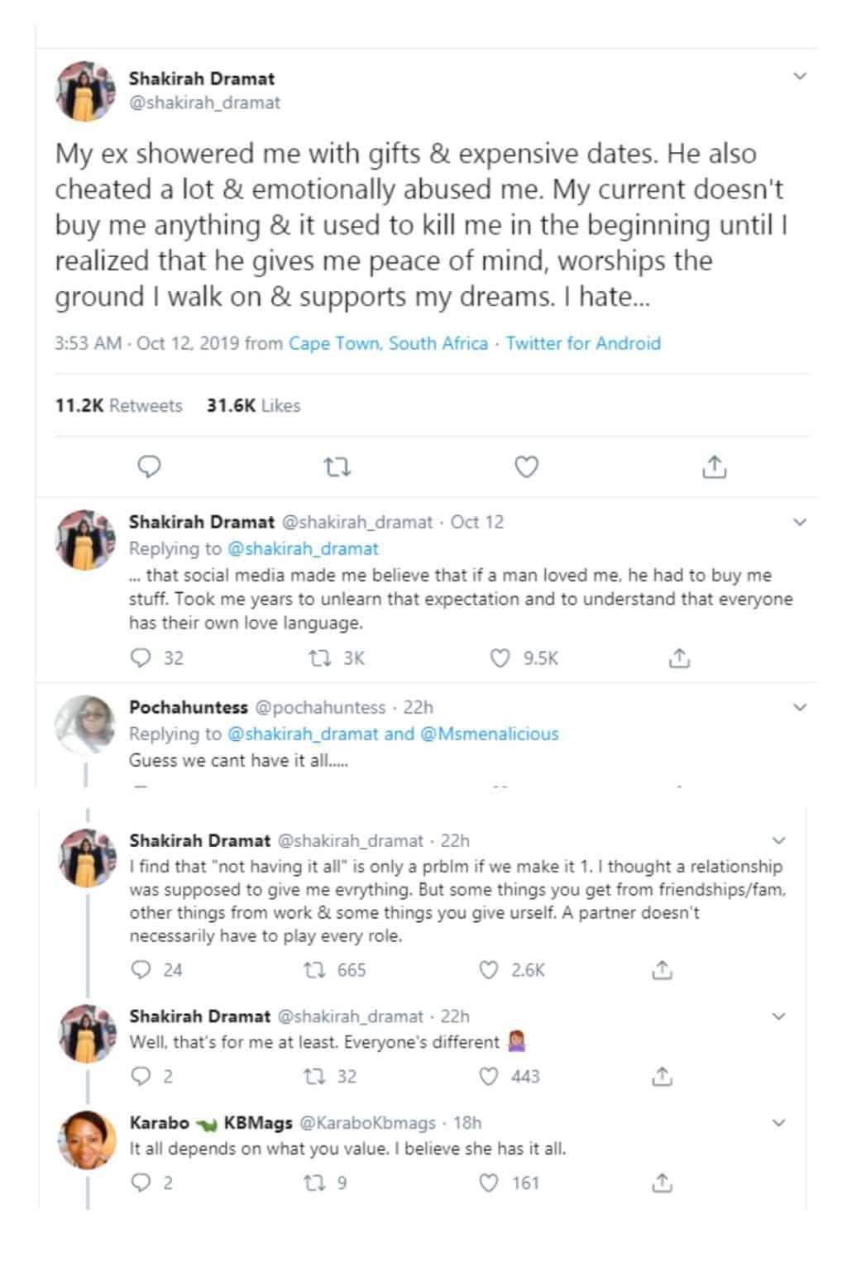This screenshot has width=847, height=1286.
Task: Click the Twitter for Android link
Action: pos(583,343)
